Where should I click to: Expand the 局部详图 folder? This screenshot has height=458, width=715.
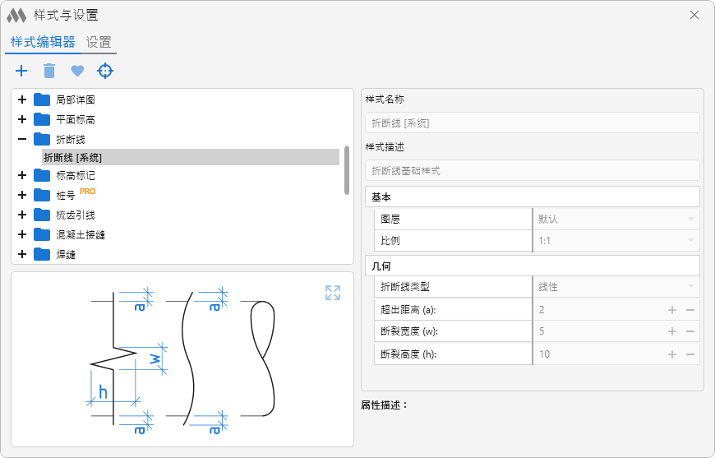tap(22, 99)
